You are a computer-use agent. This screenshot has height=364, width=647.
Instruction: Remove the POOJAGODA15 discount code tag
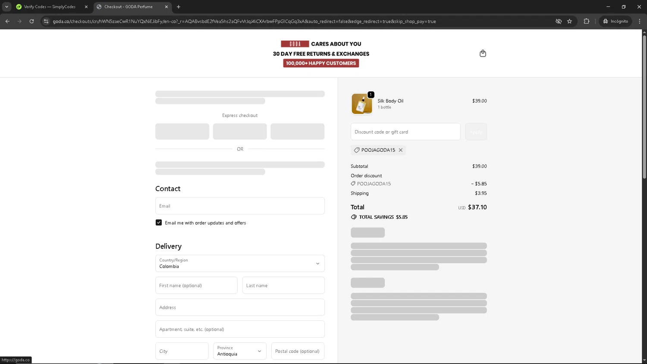(401, 150)
